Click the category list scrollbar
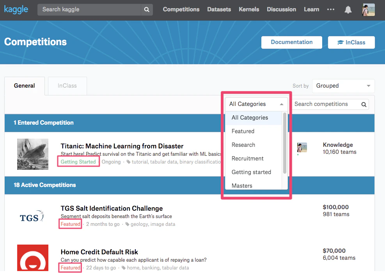Image resolution: width=385 pixels, height=273 pixels. pos(285,143)
